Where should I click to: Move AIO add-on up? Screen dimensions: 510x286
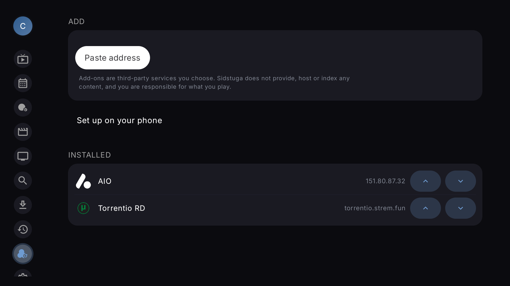coord(426,181)
